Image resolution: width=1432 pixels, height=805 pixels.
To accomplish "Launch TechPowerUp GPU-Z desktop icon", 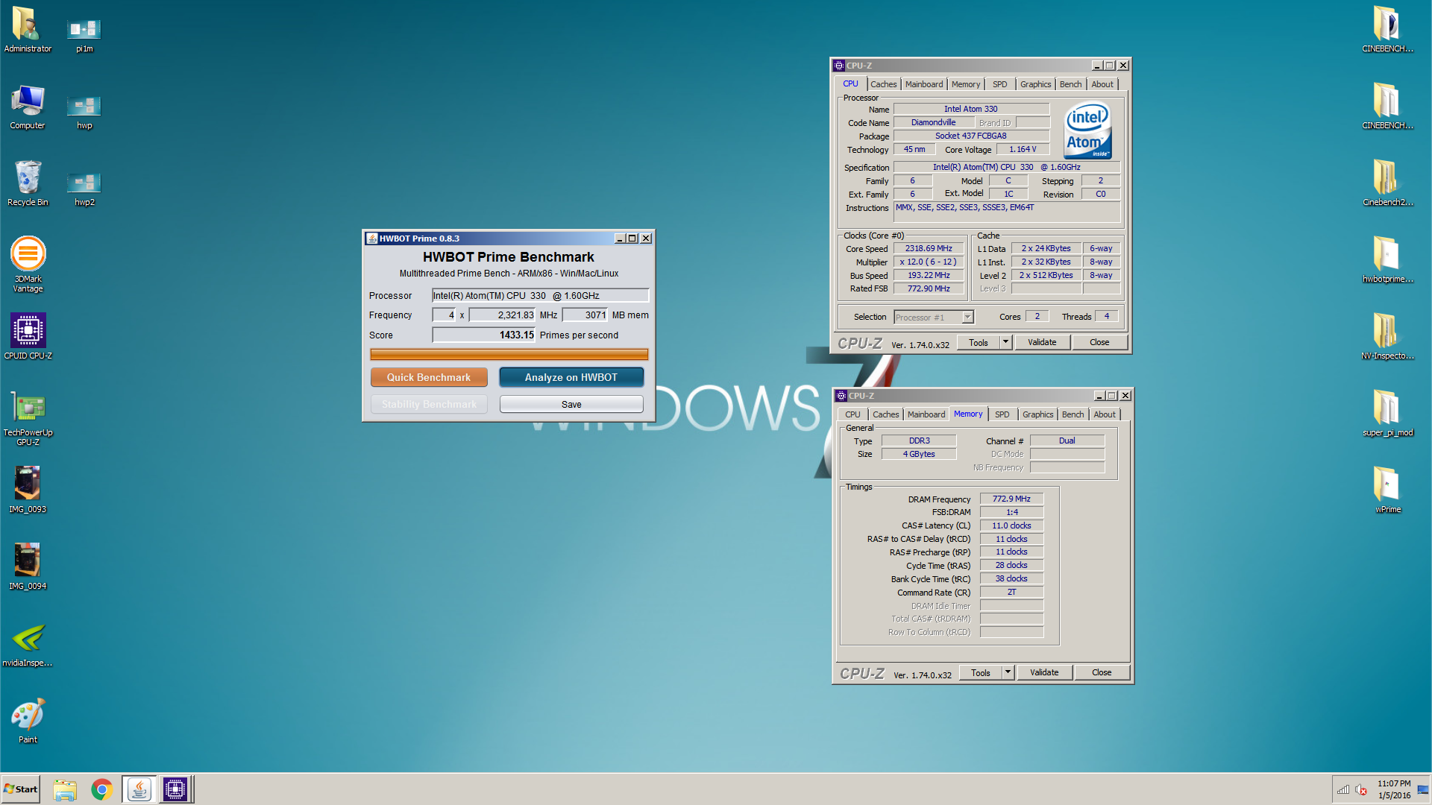I will 28,418.
